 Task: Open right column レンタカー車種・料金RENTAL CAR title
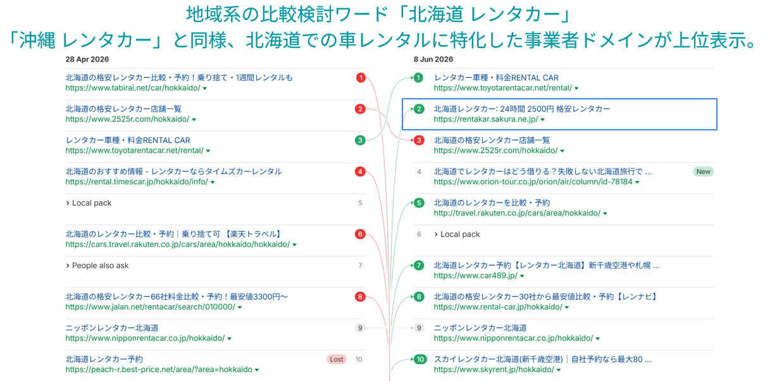(x=496, y=78)
